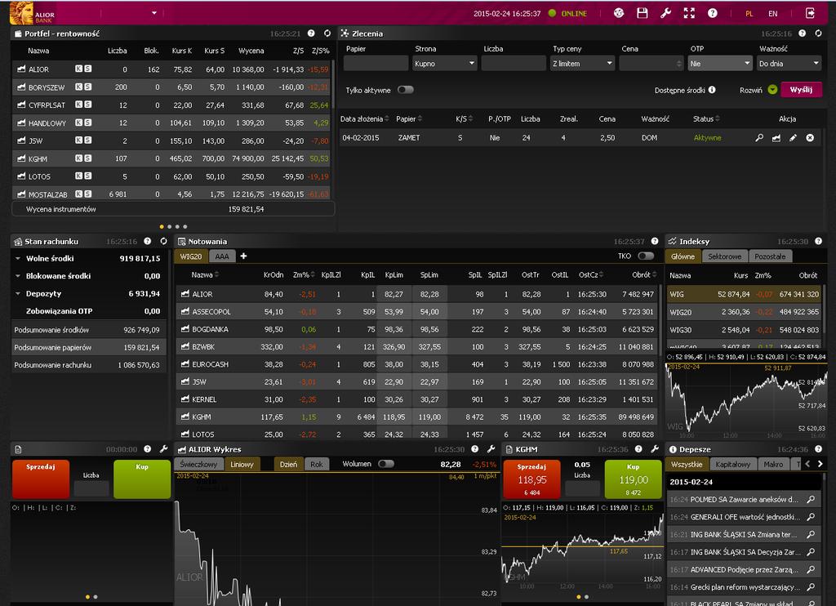
Task: Switch to the WIG20 tab in Notowania
Action: pos(191,256)
